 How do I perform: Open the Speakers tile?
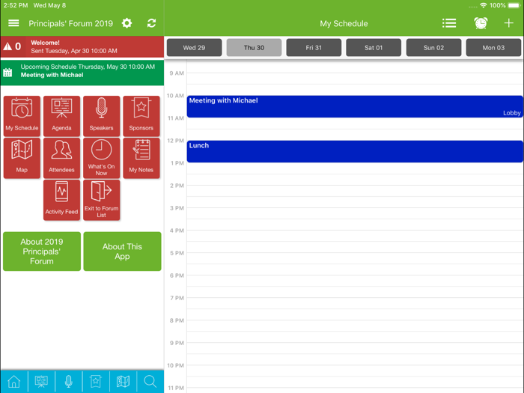coord(101,115)
